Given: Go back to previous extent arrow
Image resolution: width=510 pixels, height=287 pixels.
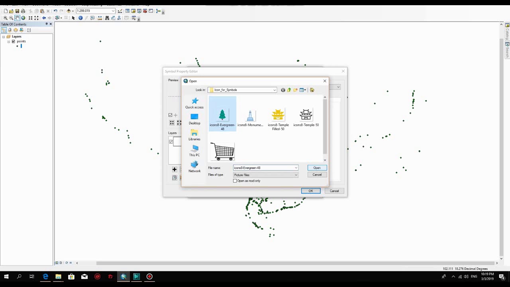Looking at the screenshot, I should 44,18.
